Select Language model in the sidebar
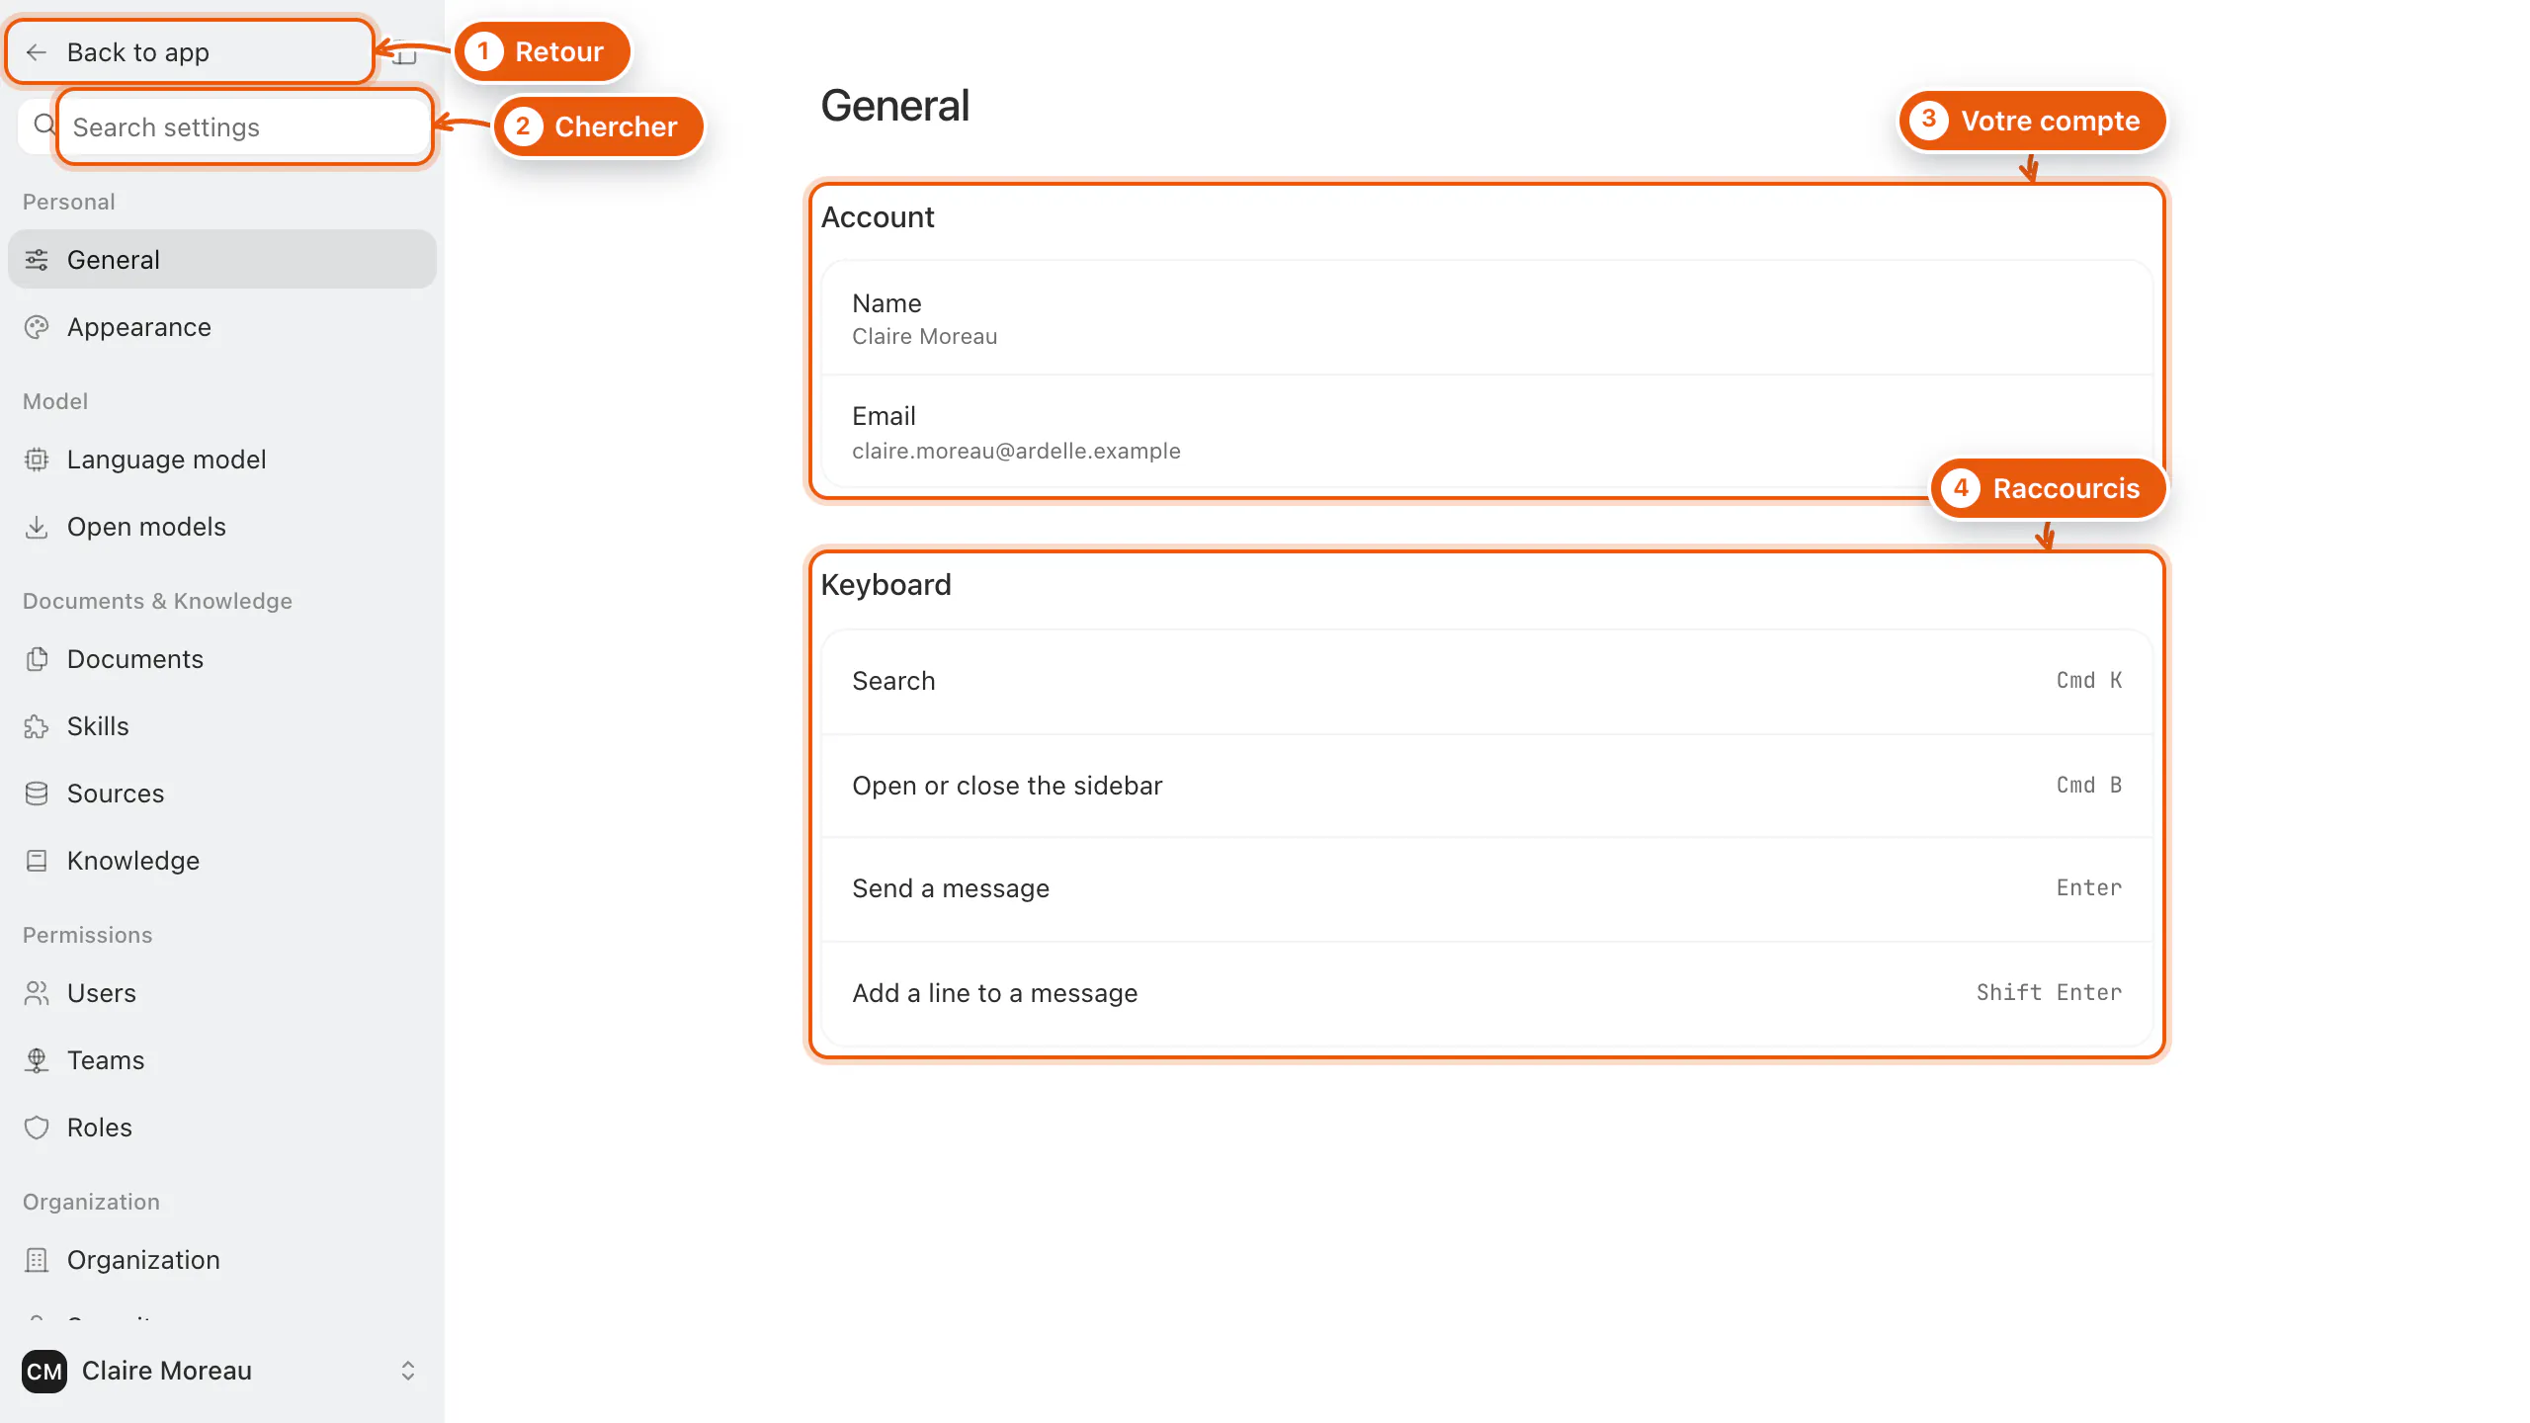The height and width of the screenshot is (1423, 2530). tap(222, 460)
